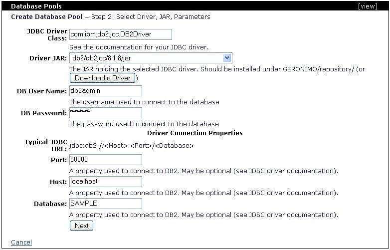Click the Database input field
Screen dimensions: 390x250
pos(105,204)
